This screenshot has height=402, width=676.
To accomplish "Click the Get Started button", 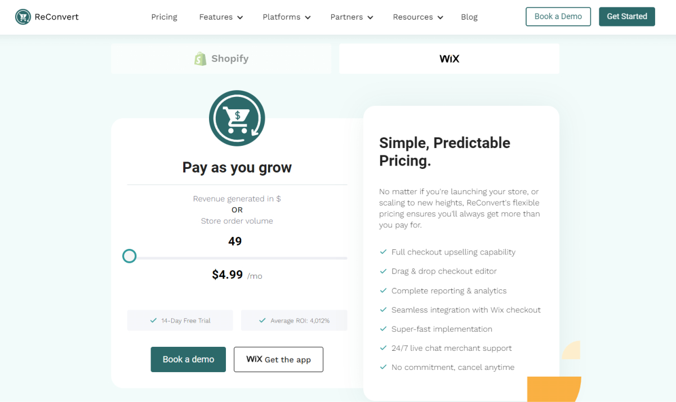I will tap(626, 16).
